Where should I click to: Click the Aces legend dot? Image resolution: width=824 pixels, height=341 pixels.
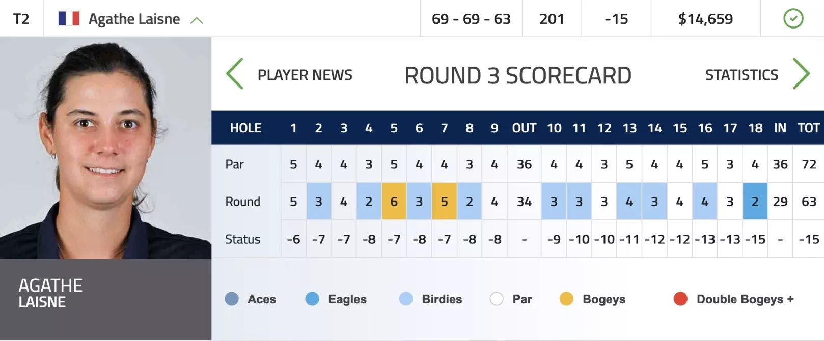pos(232,299)
